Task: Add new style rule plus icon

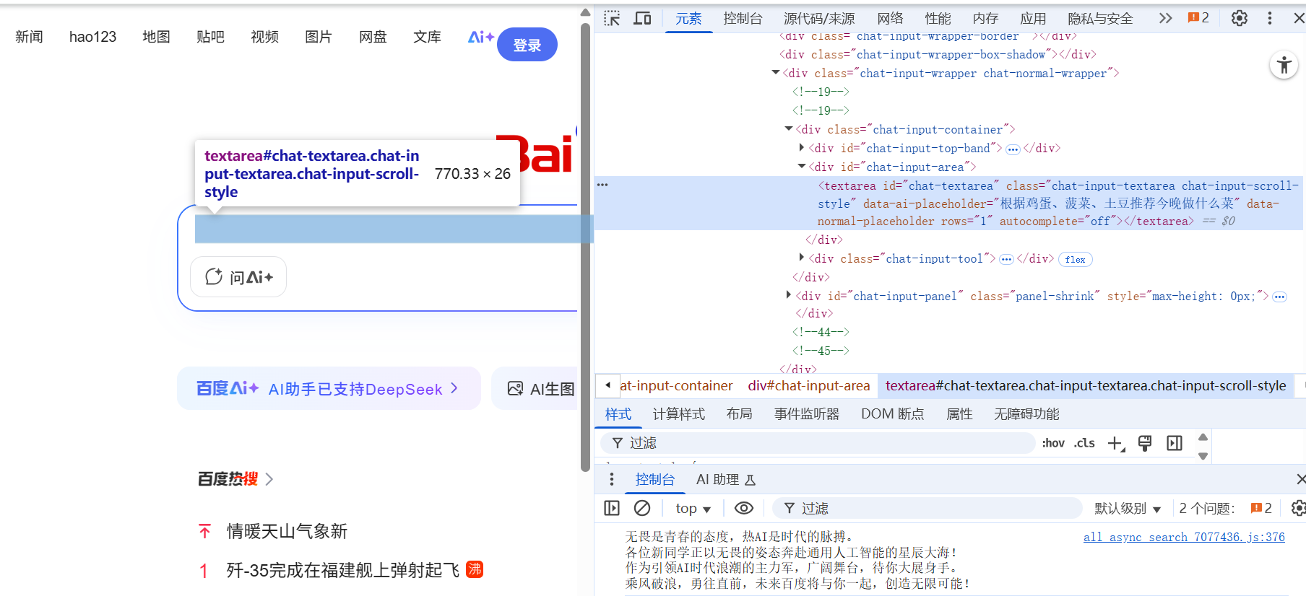Action: pyautogui.click(x=1116, y=443)
